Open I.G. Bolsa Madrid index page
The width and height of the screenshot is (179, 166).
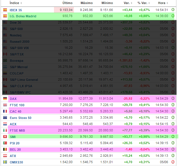[23, 16]
